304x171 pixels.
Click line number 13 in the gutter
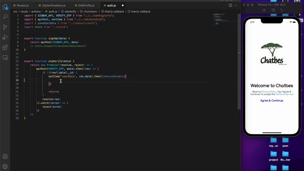pos(17,61)
